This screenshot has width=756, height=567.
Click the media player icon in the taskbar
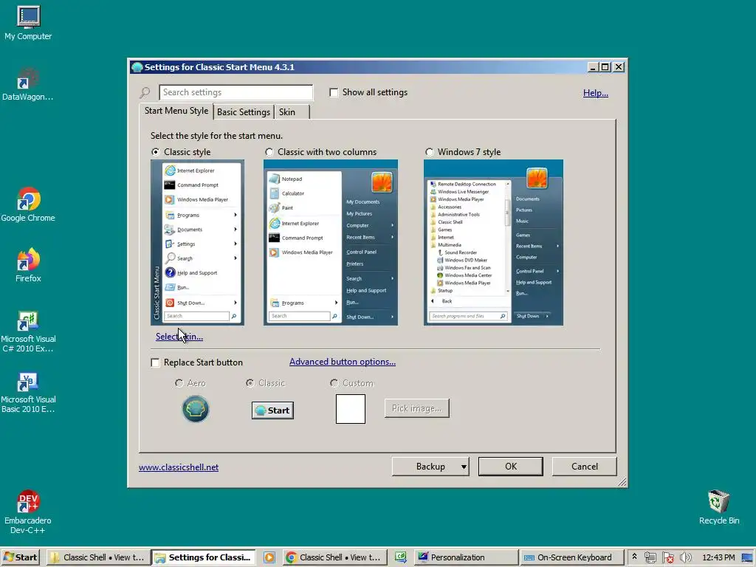click(x=269, y=557)
